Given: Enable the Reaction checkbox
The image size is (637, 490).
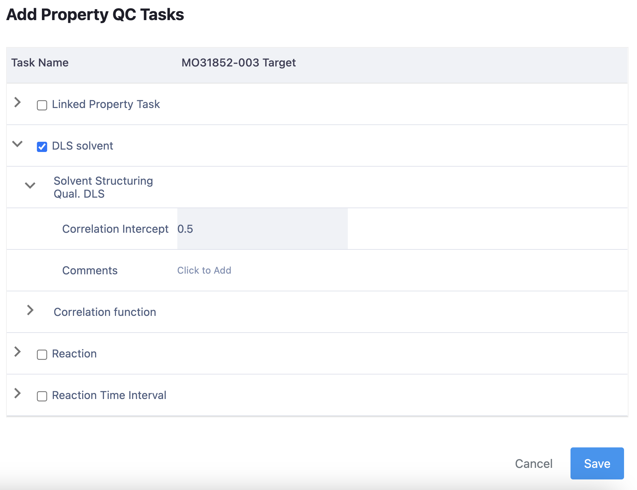Looking at the screenshot, I should [x=42, y=355].
